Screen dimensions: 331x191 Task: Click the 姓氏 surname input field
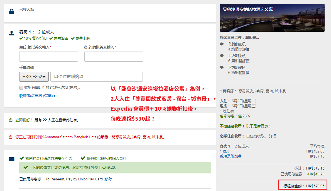(48, 57)
